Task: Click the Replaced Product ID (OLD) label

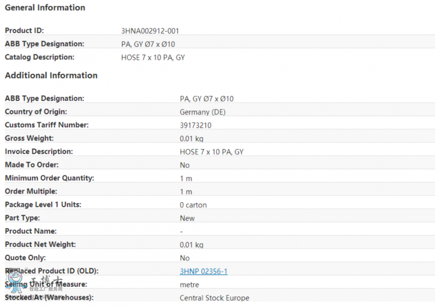Action: point(52,271)
